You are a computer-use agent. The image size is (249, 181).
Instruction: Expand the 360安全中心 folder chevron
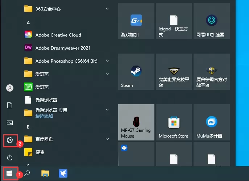click(x=107, y=9)
